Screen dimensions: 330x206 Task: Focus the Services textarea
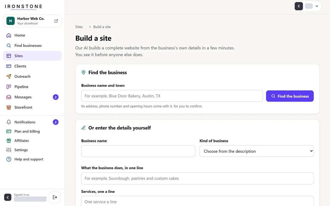tap(197, 201)
